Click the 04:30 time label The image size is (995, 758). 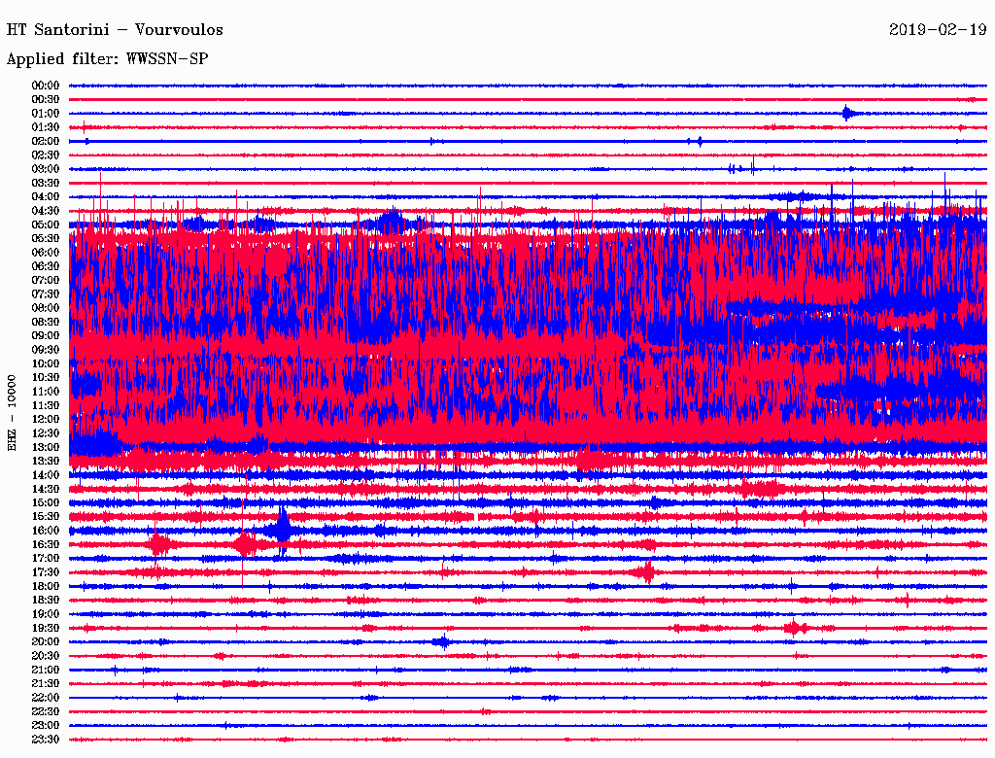(46, 212)
